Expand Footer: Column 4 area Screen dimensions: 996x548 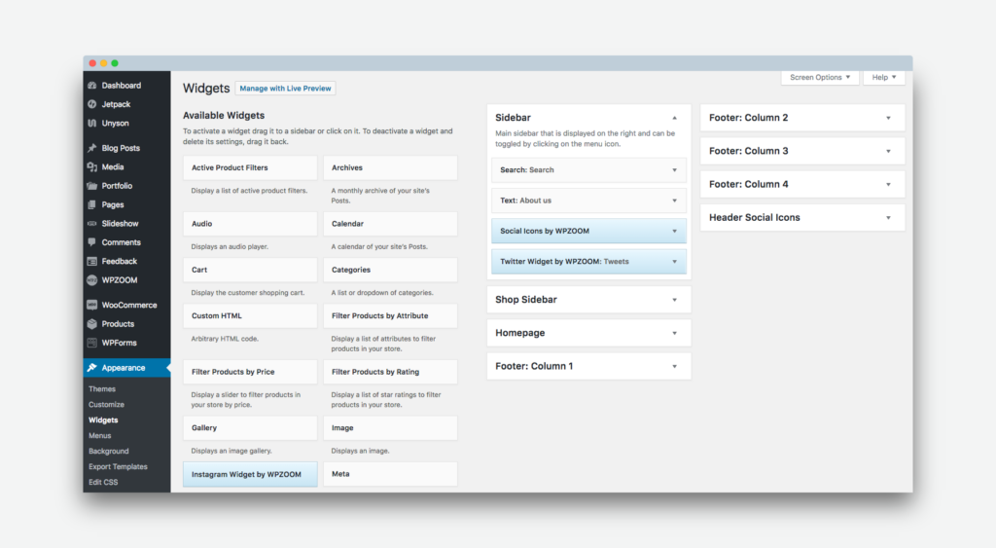[x=802, y=184]
